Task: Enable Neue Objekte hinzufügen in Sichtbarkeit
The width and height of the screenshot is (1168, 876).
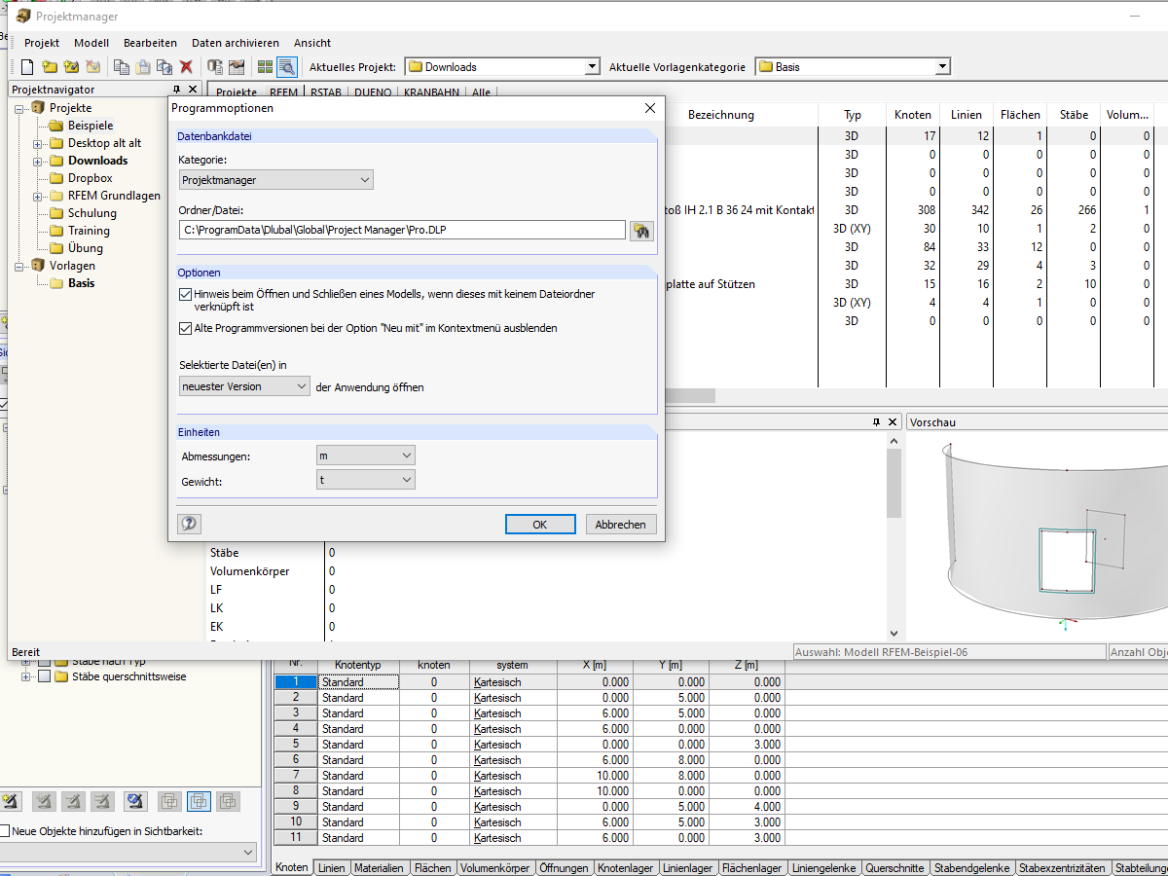Action: pos(6,831)
